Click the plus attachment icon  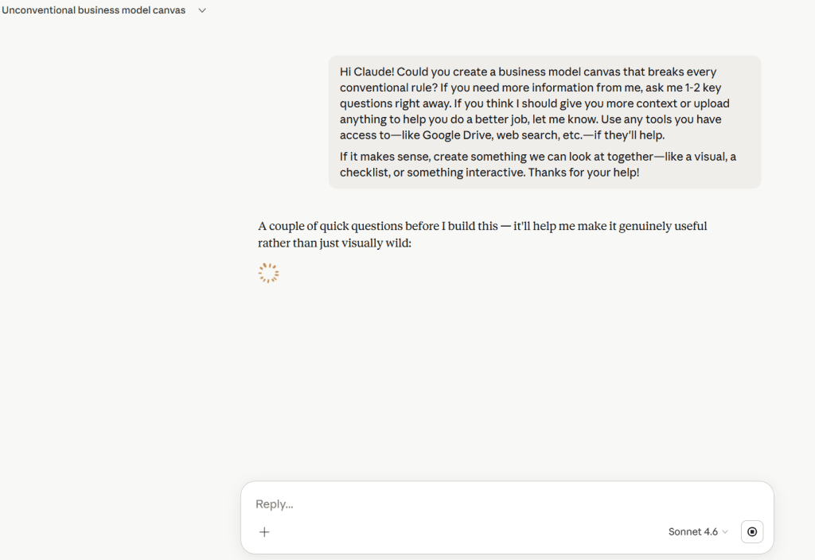click(264, 532)
